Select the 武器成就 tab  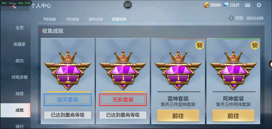[x=119, y=19]
